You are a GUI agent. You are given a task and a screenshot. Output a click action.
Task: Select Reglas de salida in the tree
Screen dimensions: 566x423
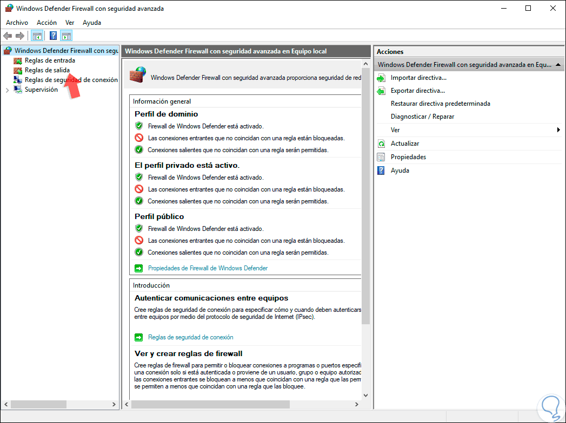pyautogui.click(x=47, y=70)
